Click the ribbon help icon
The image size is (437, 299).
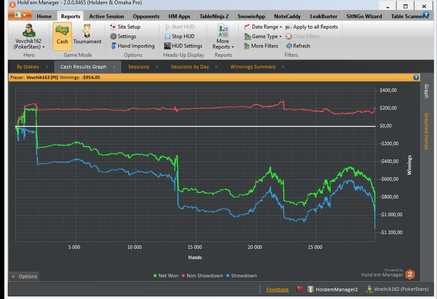coord(426,15)
